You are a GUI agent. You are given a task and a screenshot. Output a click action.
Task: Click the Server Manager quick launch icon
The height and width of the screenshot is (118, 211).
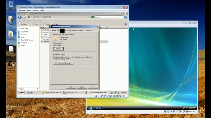tap(28, 92)
